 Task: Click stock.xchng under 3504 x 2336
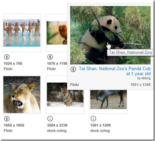point(57,131)
